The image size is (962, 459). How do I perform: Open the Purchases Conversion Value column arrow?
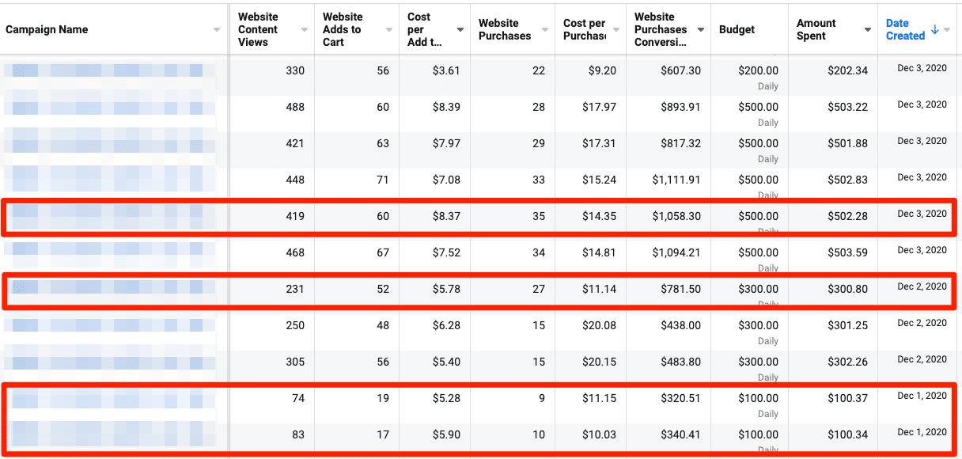(x=701, y=30)
